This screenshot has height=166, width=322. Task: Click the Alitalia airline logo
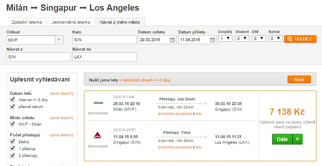tap(98, 103)
